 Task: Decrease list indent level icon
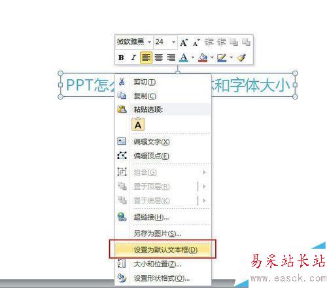pos(209,43)
